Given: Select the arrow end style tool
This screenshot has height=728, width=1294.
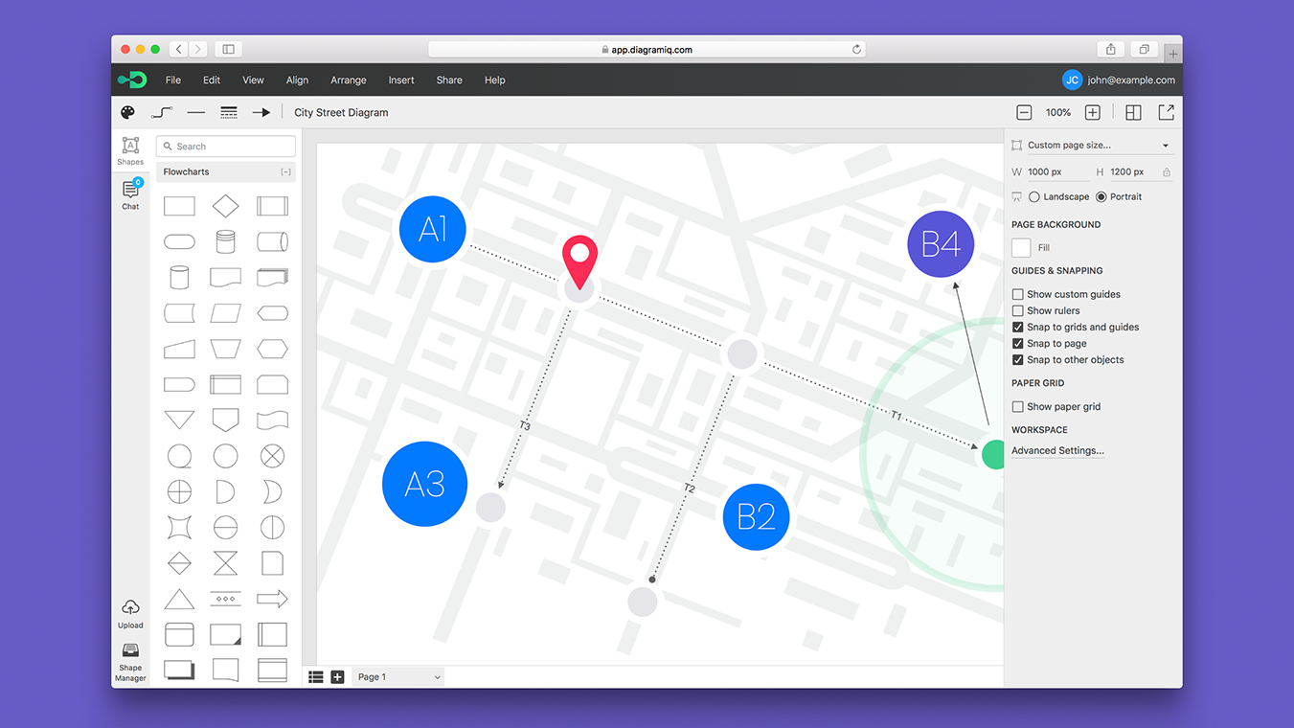Looking at the screenshot, I should (x=261, y=112).
